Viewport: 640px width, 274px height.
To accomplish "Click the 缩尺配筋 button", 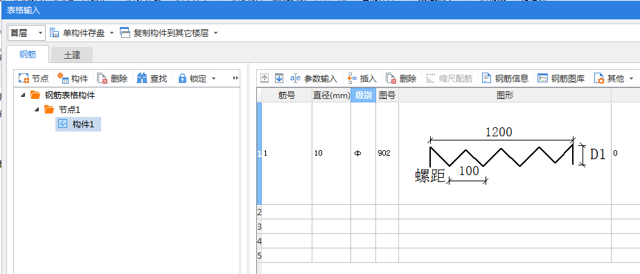I will click(x=450, y=78).
